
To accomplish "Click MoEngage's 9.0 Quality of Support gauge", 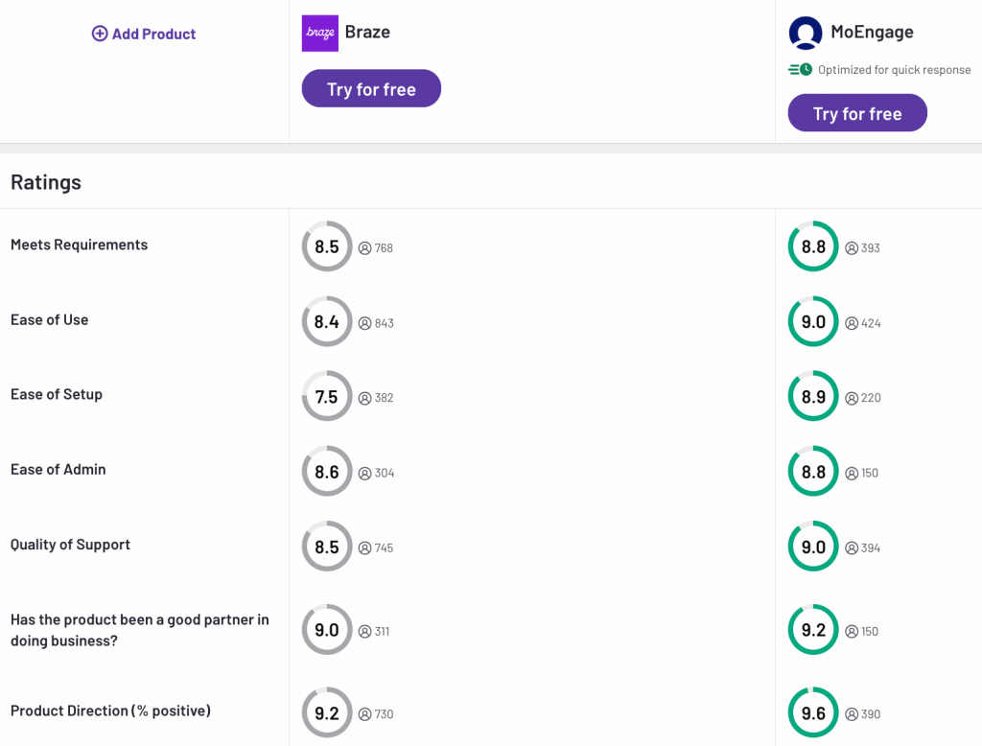I will [813, 547].
